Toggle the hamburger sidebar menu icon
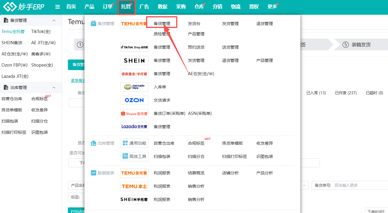Screen dimensions: 388x213 coord(58,7)
